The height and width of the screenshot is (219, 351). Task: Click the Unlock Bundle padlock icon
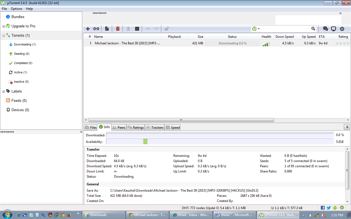point(167,29)
